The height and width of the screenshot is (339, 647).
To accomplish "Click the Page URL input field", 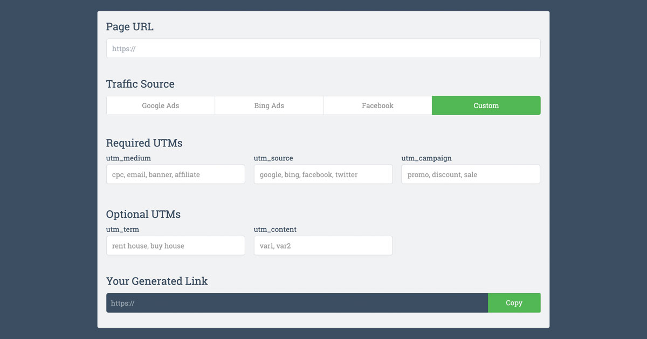I will point(323,48).
